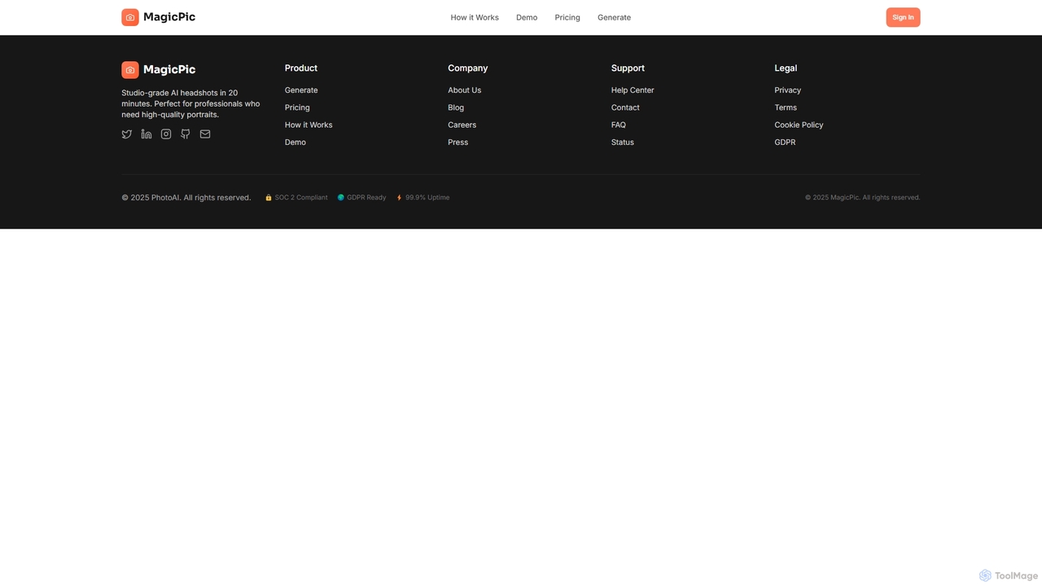Image resolution: width=1042 pixels, height=586 pixels.
Task: Open the Blog link
Action: click(456, 107)
